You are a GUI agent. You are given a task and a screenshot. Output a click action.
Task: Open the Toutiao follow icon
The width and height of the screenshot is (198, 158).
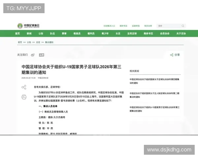click(x=42, y=55)
